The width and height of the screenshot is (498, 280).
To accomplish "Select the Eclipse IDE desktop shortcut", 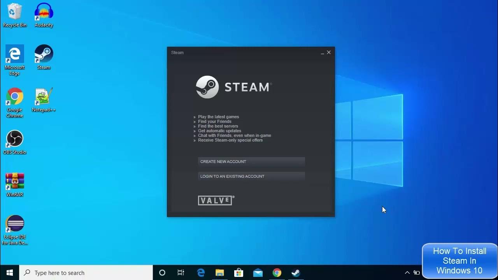I will [15, 230].
